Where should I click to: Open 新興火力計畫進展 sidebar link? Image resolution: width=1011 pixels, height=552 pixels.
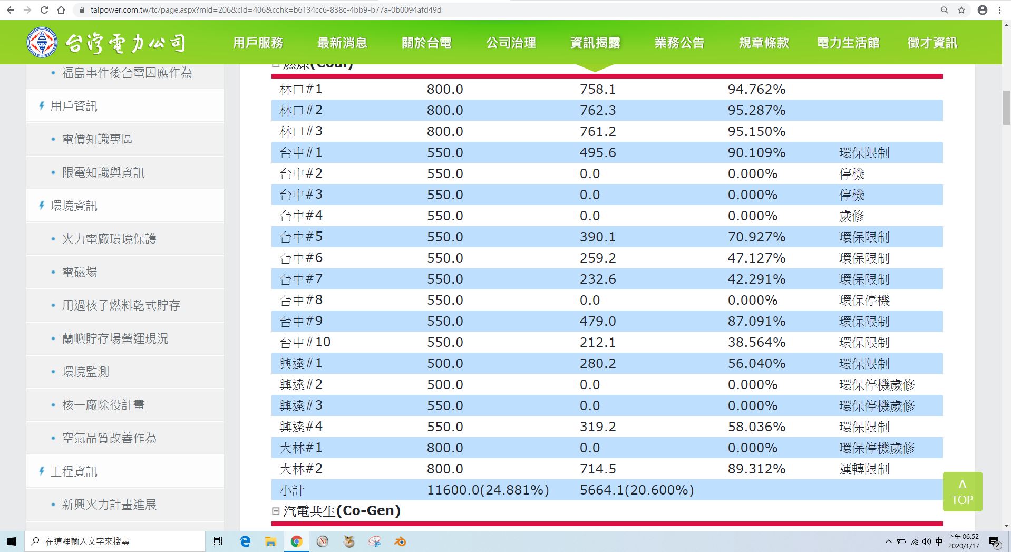pyautogui.click(x=109, y=505)
